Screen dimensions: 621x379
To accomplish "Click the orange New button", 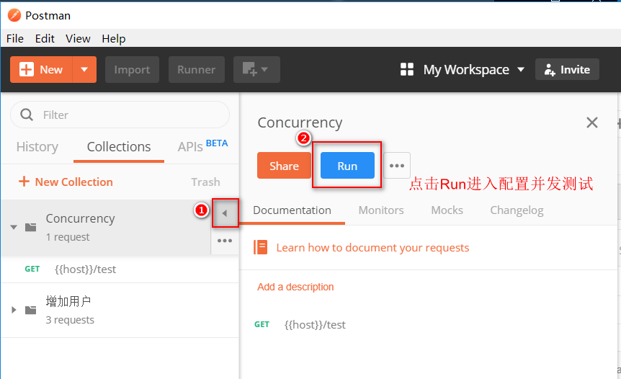I will click(x=41, y=70).
